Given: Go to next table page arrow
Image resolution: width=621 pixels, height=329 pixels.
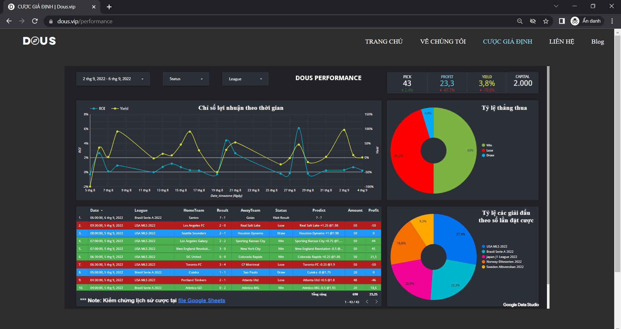Looking at the screenshot, I should click(x=376, y=302).
